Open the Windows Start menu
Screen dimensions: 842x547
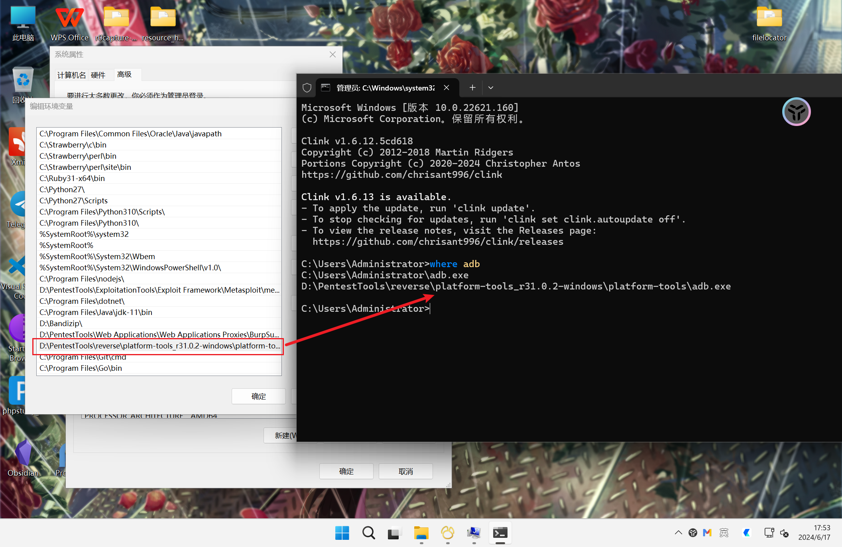point(342,533)
